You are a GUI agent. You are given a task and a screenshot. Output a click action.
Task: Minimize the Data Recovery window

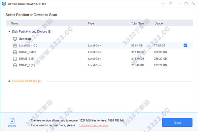(x=178, y=4)
